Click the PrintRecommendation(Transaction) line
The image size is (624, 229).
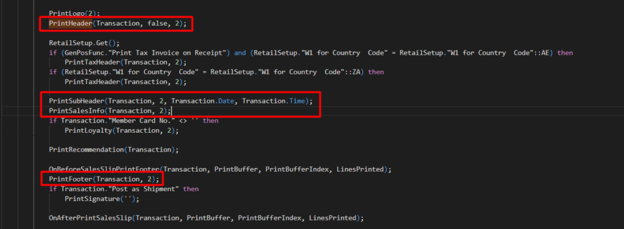pos(113,150)
